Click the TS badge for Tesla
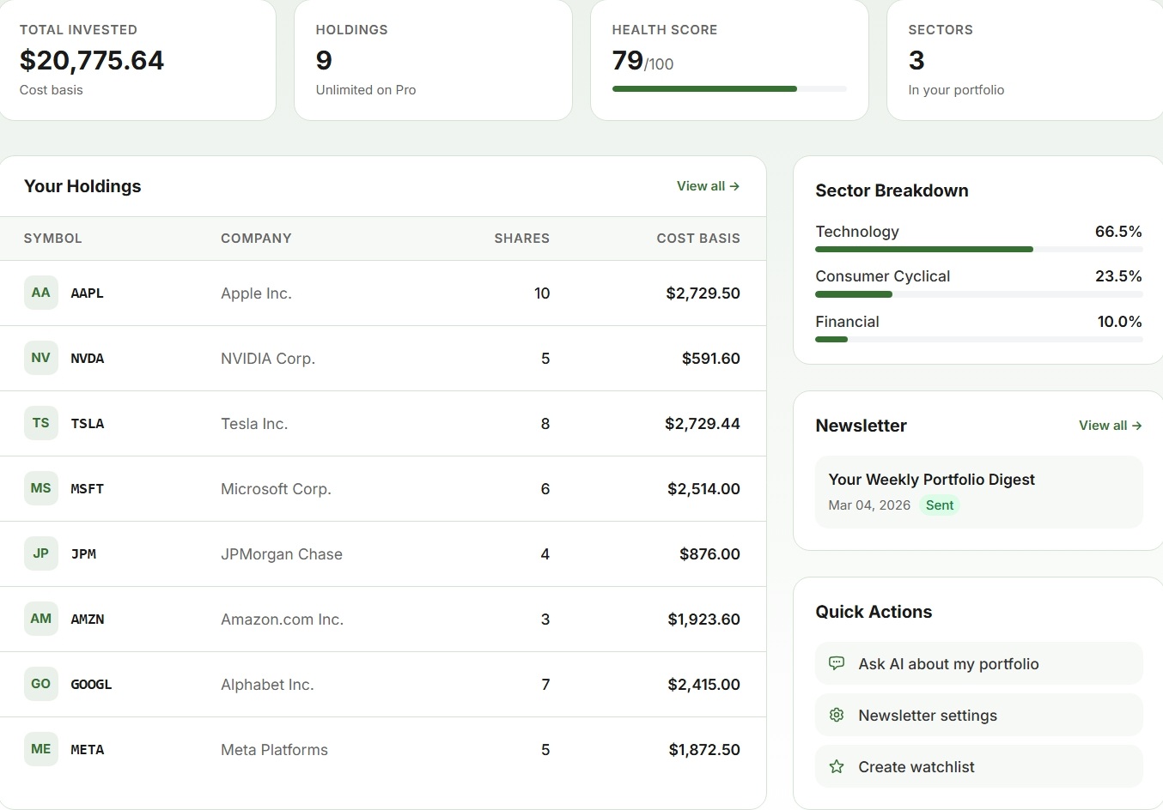 [x=40, y=423]
